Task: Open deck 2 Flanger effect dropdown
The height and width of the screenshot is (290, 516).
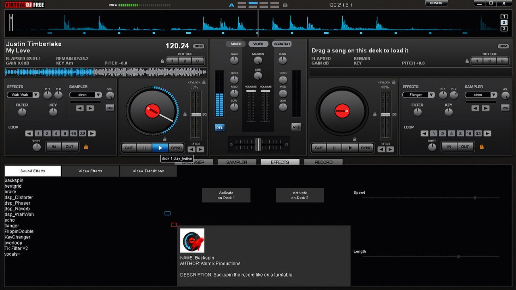Action: click(419, 95)
